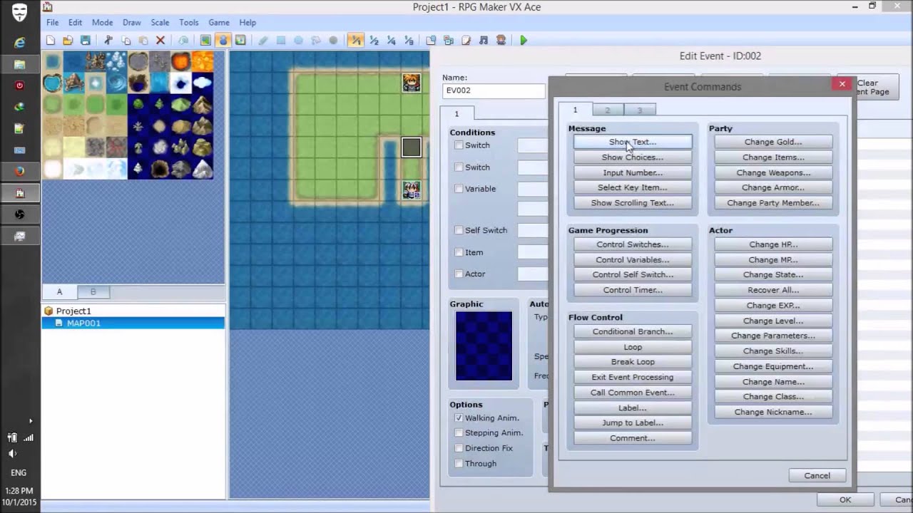Screen dimensions: 913x513
Task: Open the Sound Test music note icon
Action: [x=484, y=41]
